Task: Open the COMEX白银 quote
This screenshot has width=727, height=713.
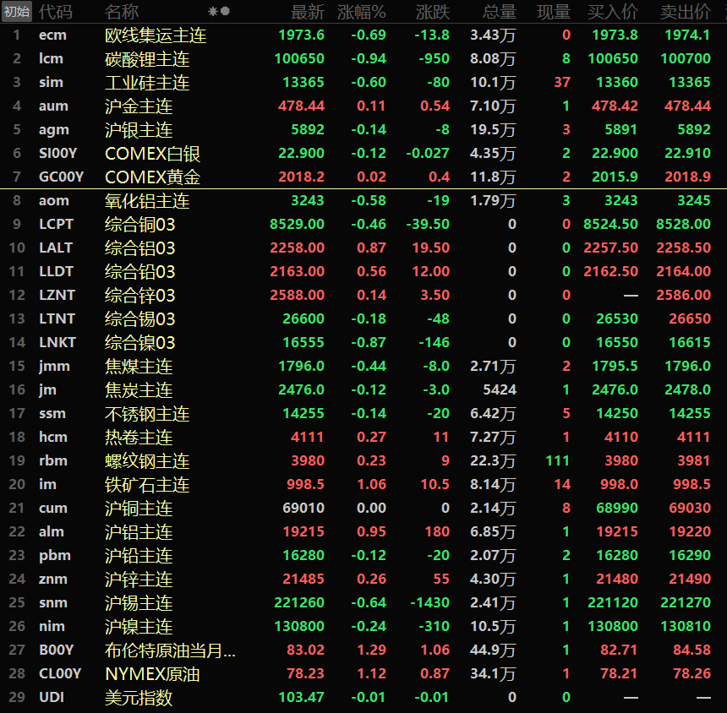Action: click(x=152, y=154)
